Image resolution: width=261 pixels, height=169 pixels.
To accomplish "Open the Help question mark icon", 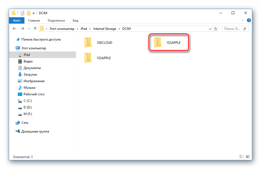I will [x=249, y=20].
